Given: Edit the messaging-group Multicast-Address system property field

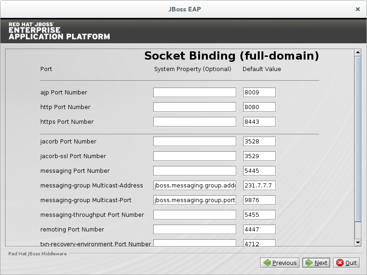Looking at the screenshot, I should tap(195, 186).
